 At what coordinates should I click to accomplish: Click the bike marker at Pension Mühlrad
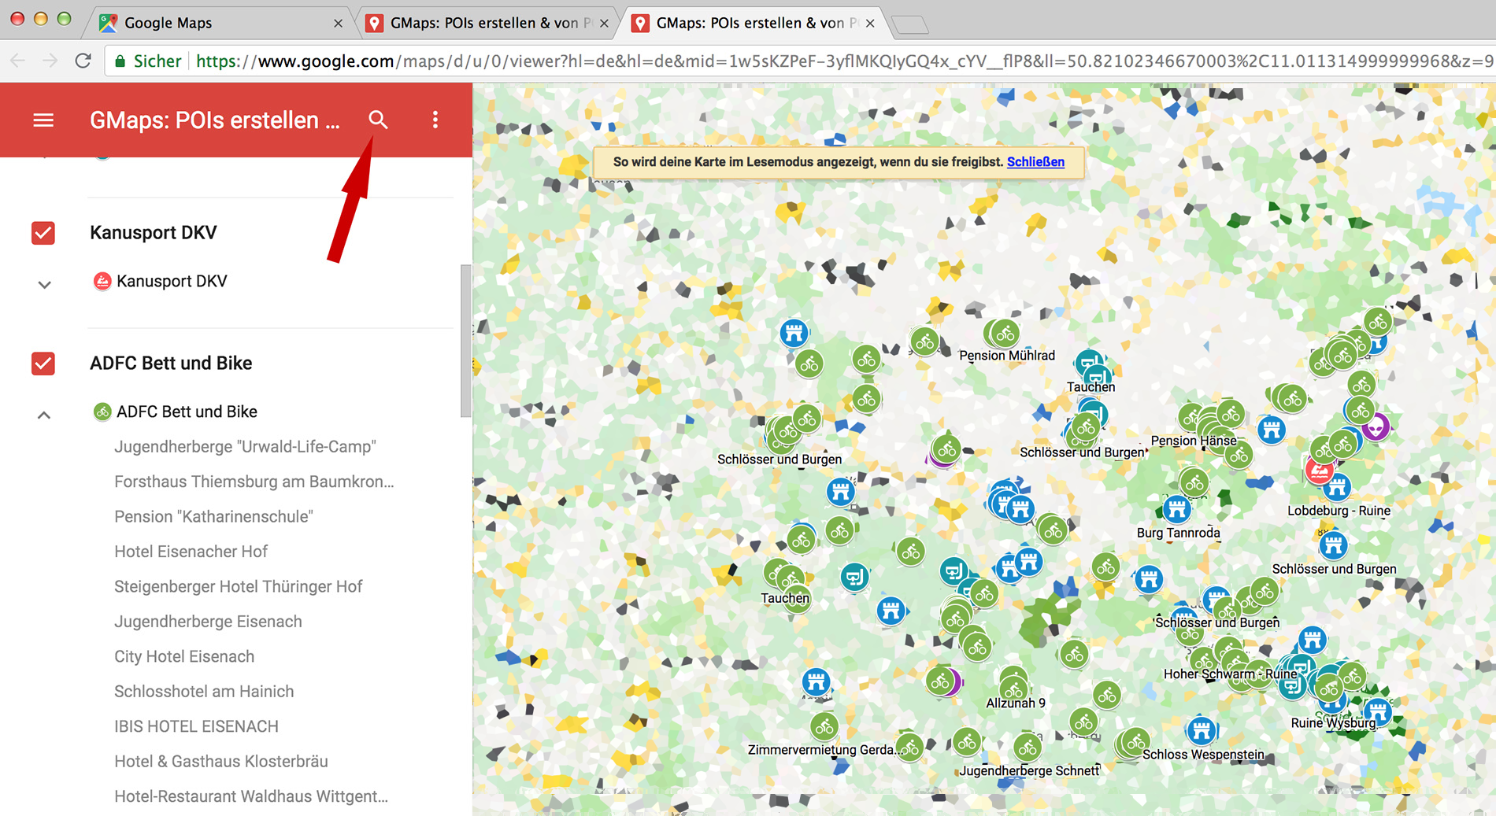pyautogui.click(x=1005, y=334)
